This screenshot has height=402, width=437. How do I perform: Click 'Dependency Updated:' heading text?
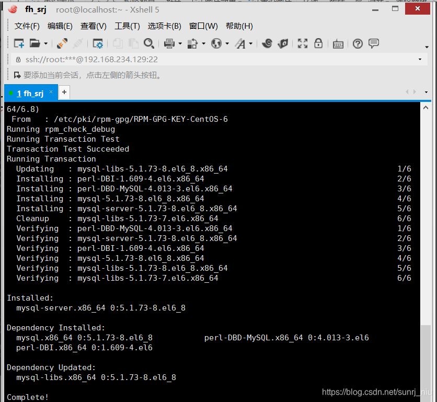[51, 367]
